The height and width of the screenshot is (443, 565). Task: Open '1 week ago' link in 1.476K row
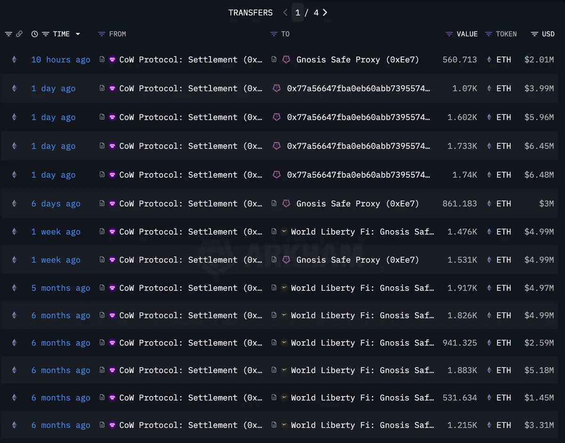[x=56, y=232]
